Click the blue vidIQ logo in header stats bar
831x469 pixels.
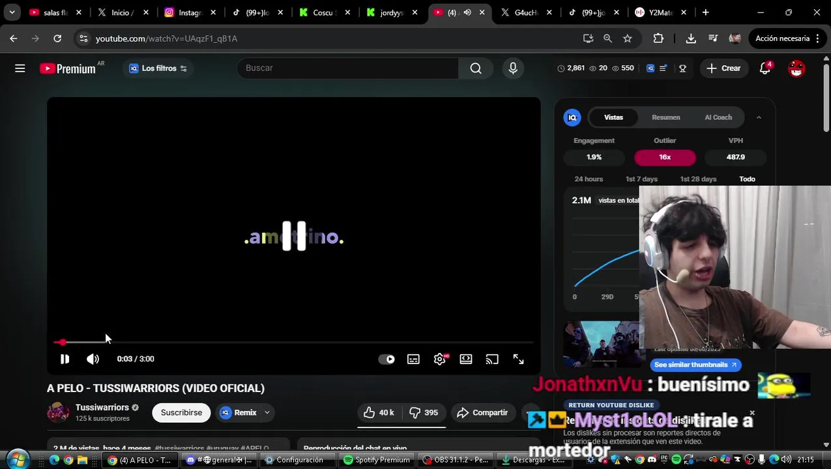[x=650, y=68]
